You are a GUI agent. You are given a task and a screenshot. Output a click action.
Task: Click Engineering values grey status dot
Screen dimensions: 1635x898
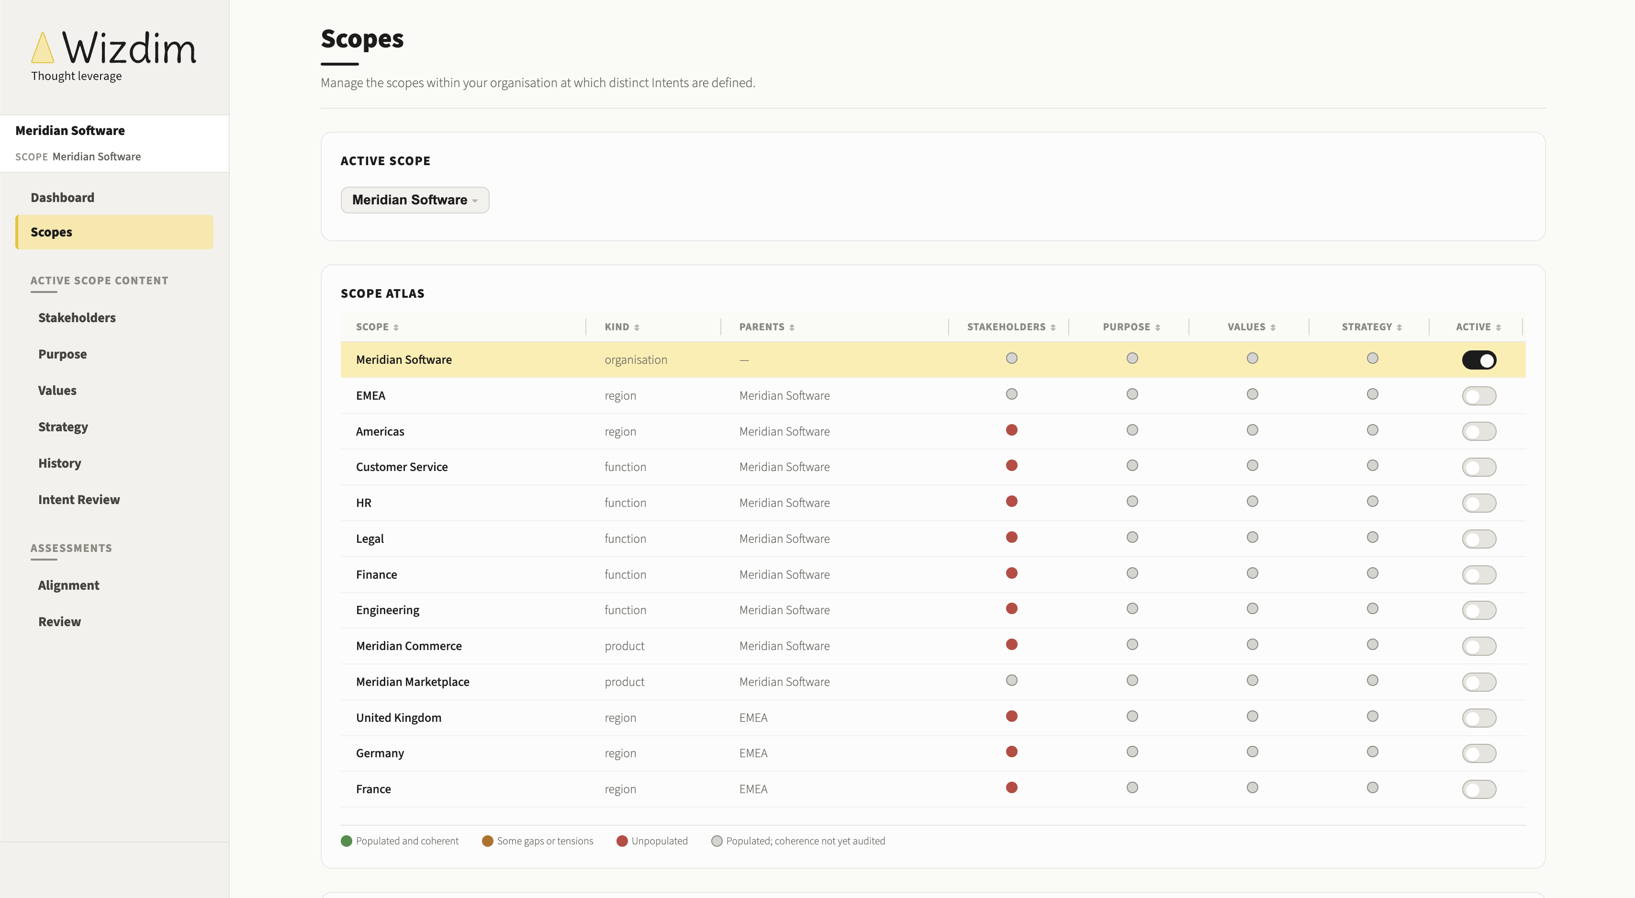tap(1252, 608)
